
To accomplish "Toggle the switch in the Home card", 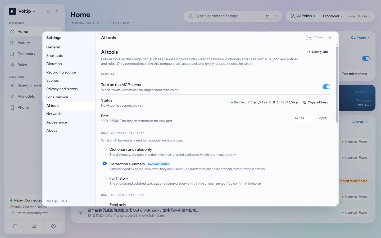I will 366,58.
